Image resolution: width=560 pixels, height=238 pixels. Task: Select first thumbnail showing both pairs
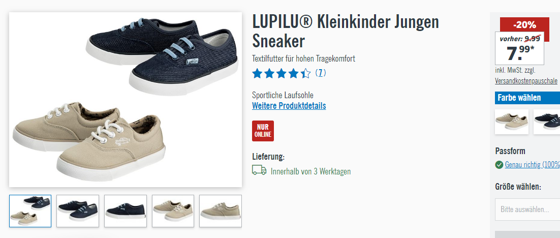pos(30,211)
